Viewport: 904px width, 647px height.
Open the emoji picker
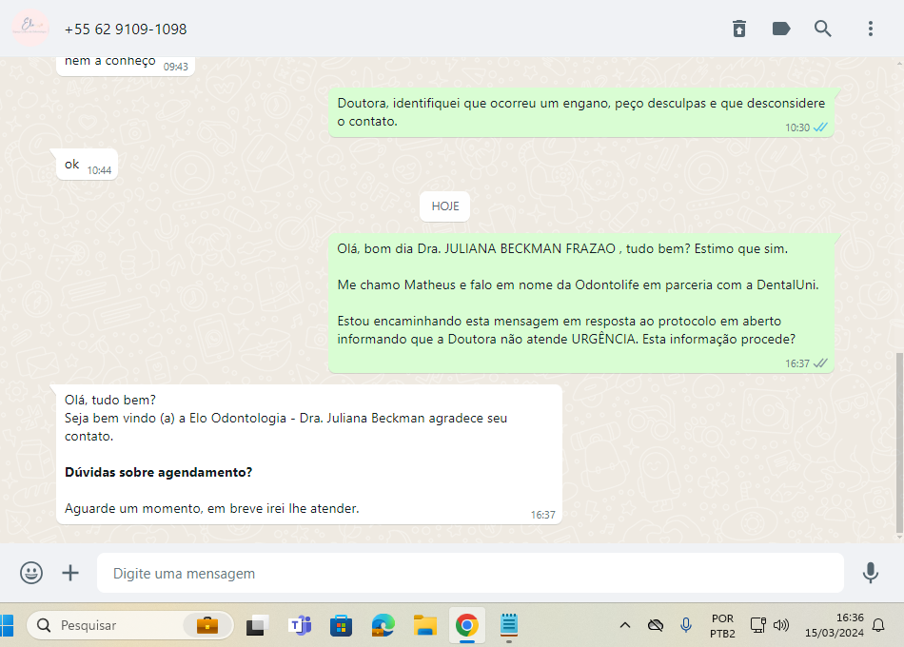[x=31, y=573]
